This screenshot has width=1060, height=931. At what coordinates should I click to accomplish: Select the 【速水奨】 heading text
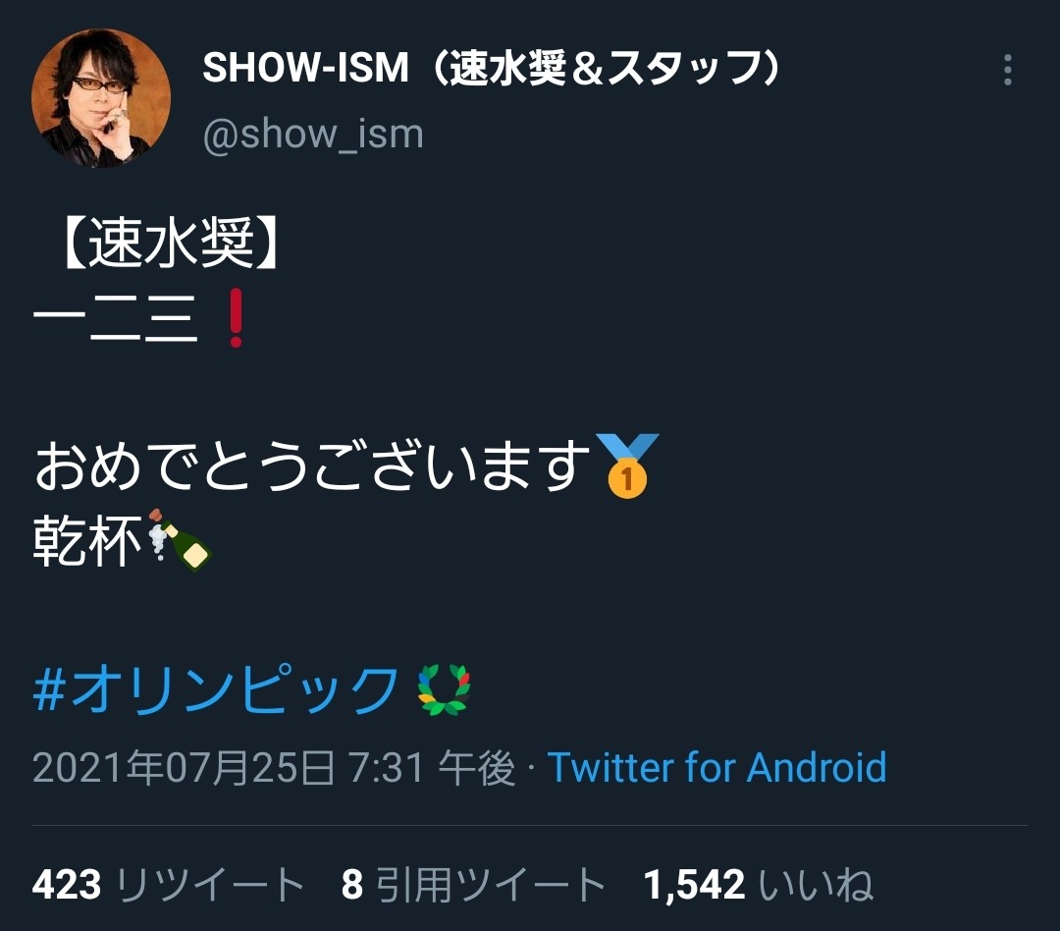tap(169, 244)
